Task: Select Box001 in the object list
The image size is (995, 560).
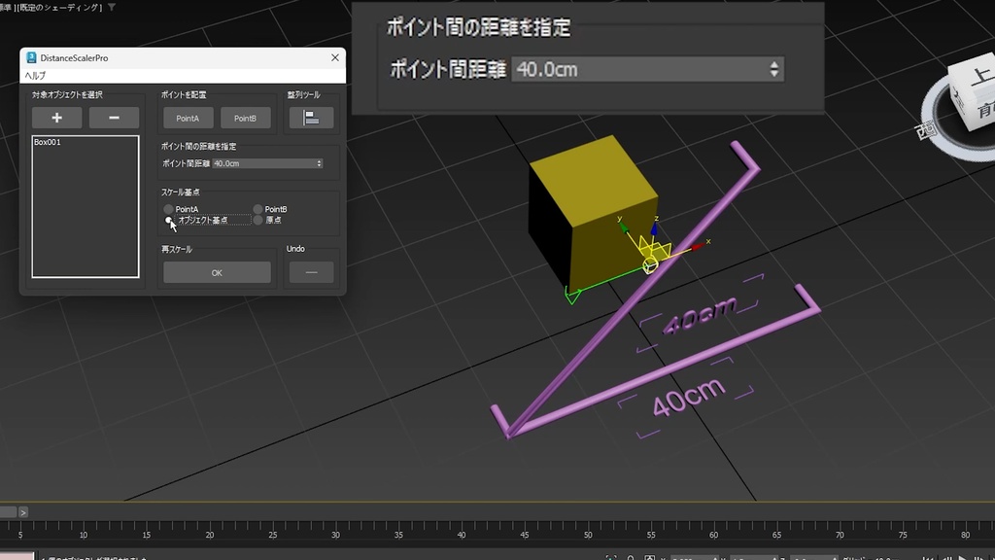Action: pos(48,142)
